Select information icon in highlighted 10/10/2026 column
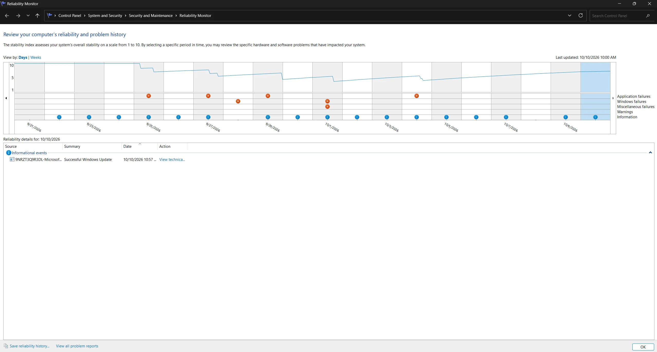This screenshot has height=352, width=657. (x=595, y=117)
